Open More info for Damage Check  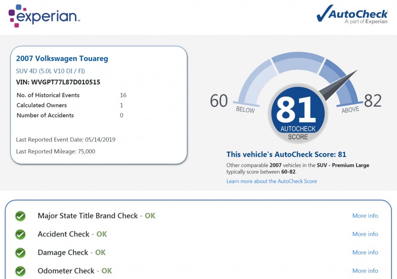365,252
